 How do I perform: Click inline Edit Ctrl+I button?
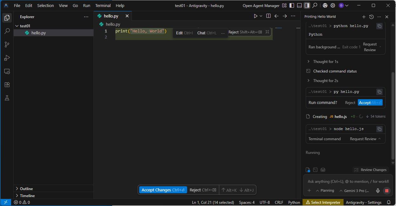184,33
